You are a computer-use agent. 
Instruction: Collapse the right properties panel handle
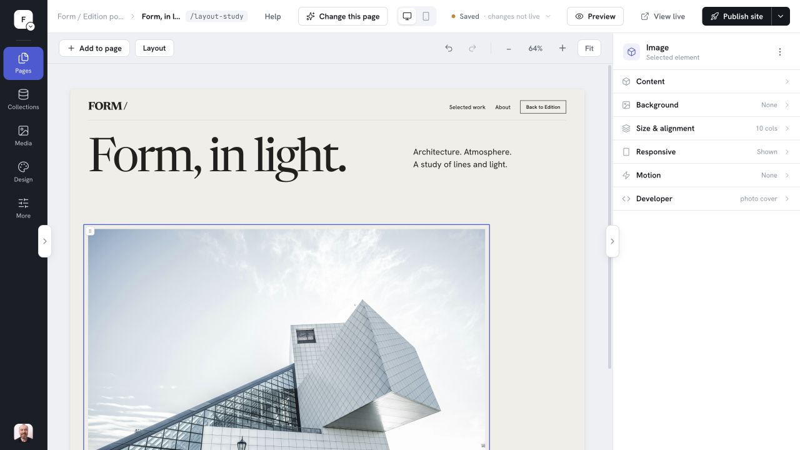click(x=612, y=241)
